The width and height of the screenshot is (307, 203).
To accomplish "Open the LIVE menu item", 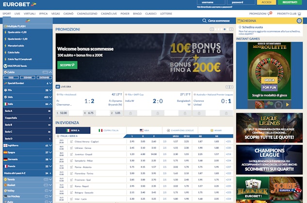I will [x=17, y=14].
